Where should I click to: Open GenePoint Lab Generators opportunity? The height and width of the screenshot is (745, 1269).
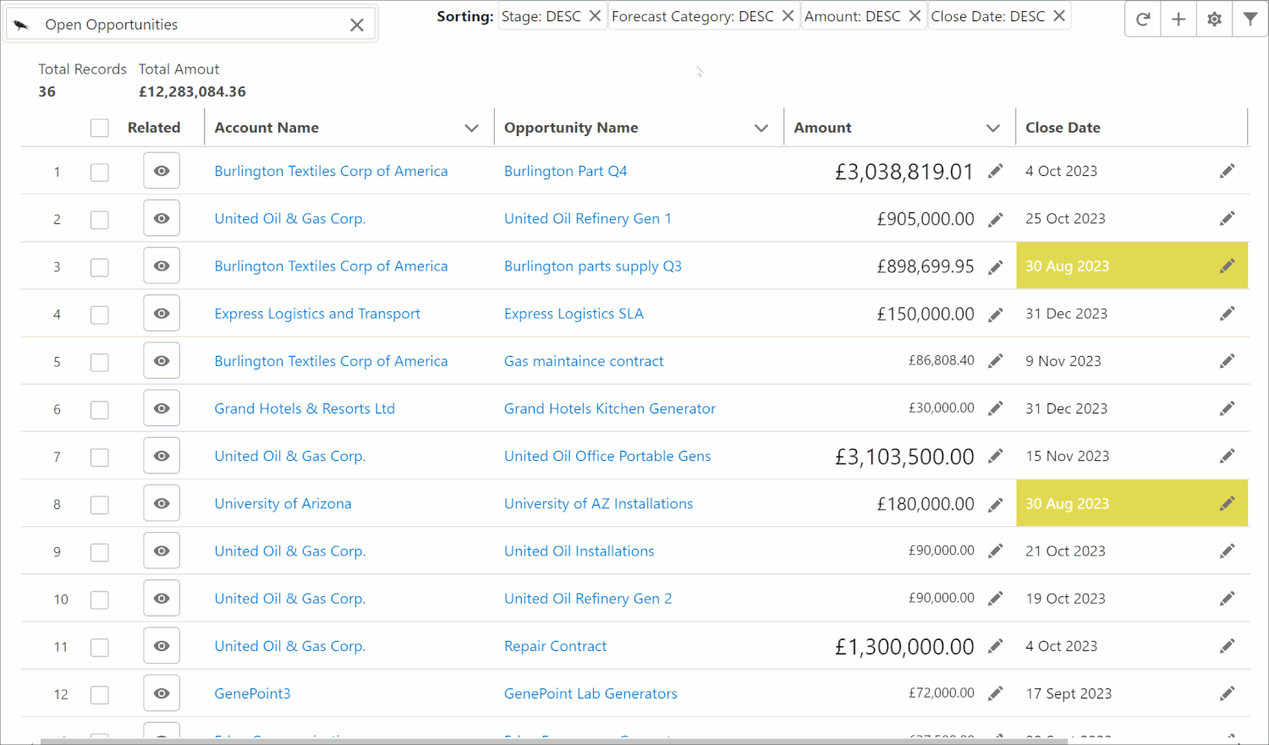point(591,693)
